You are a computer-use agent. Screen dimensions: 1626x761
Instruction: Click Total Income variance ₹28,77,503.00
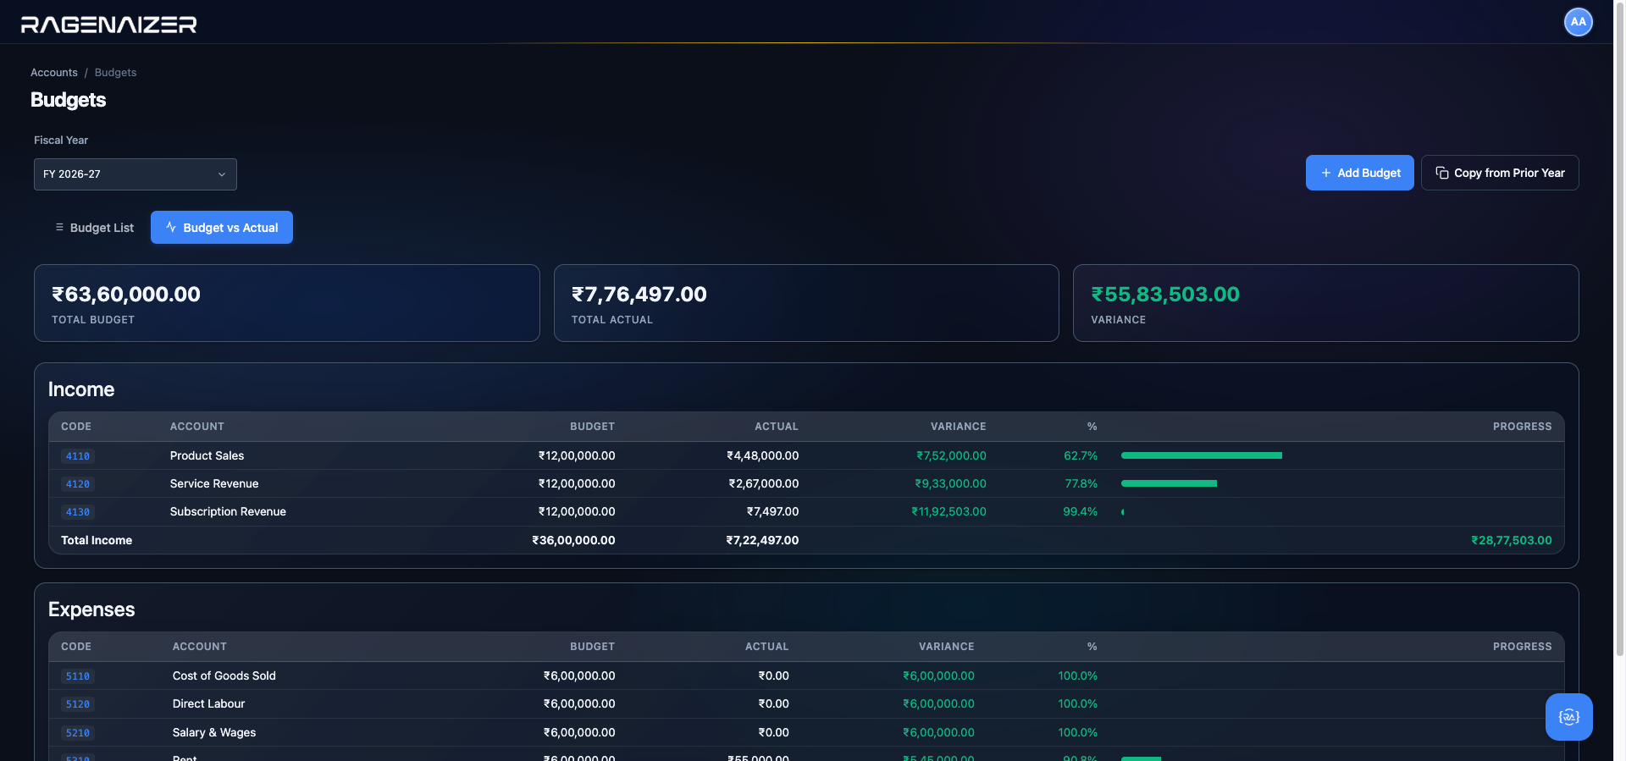[1512, 540]
